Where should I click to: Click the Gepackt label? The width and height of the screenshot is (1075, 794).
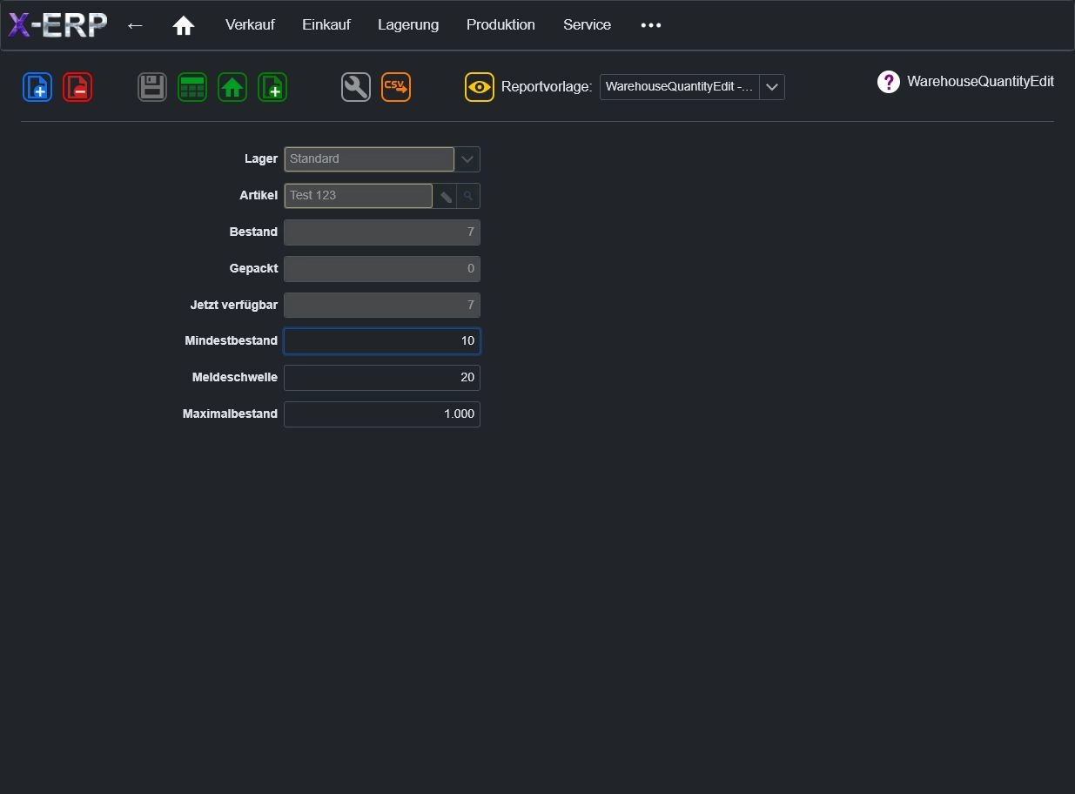[253, 269]
